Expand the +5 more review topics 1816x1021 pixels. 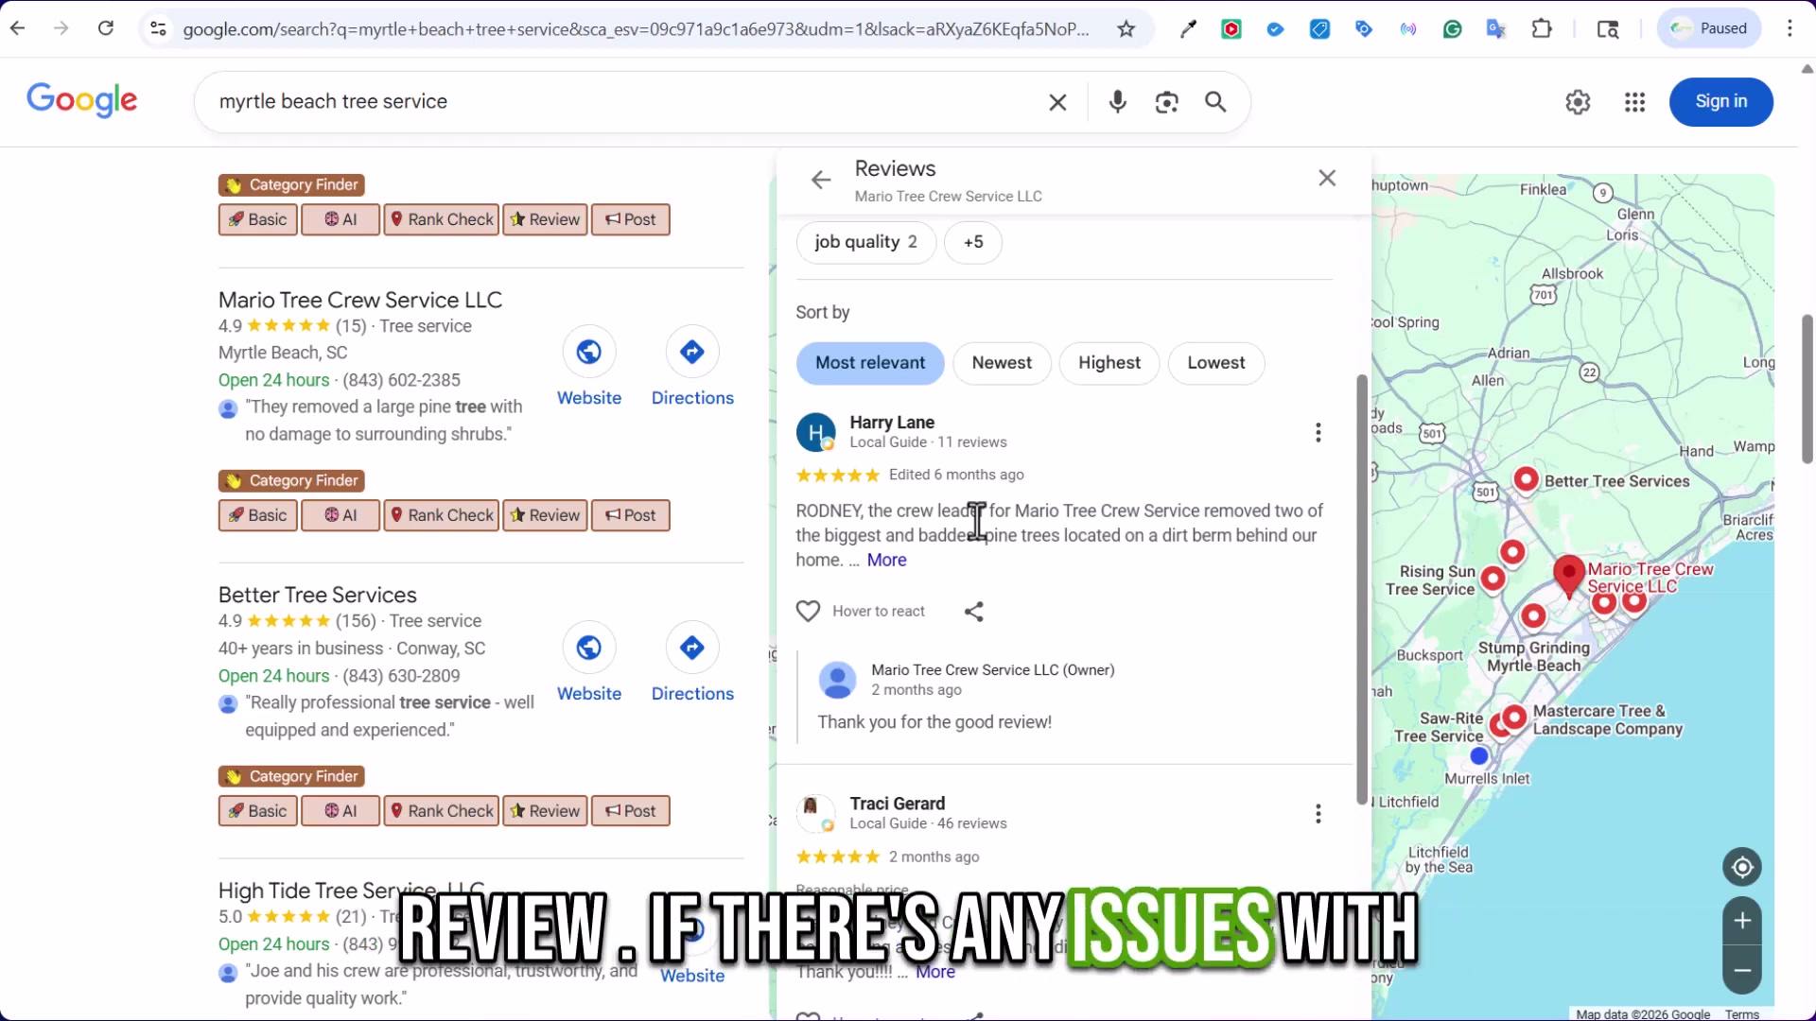coord(973,242)
